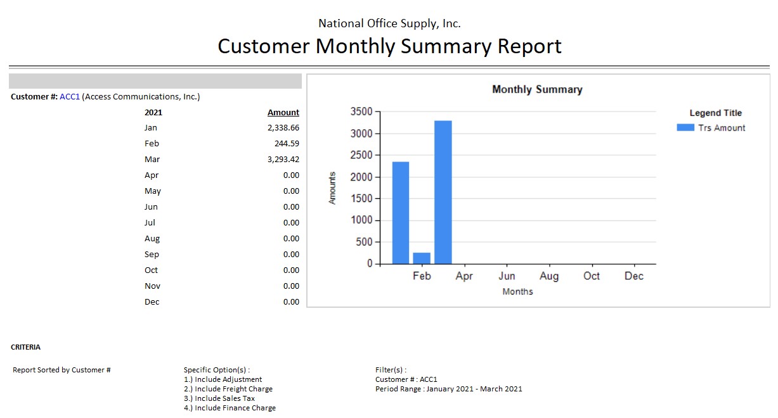Select the Mar amount 3,293.42
This screenshot has height=418, width=778.
[283, 160]
